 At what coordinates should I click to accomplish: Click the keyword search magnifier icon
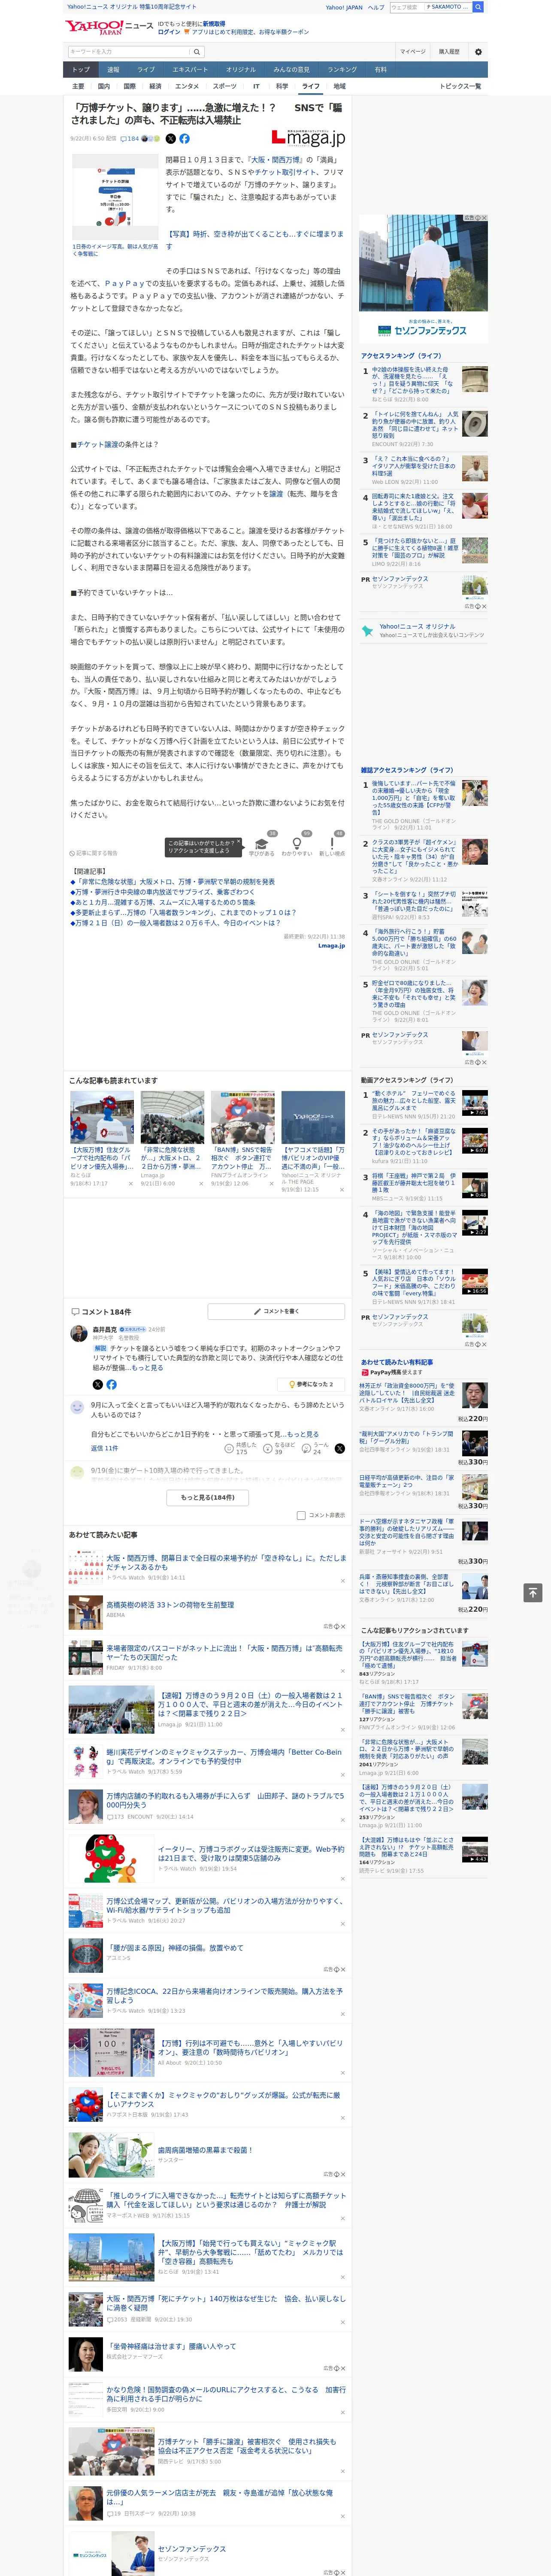(196, 51)
